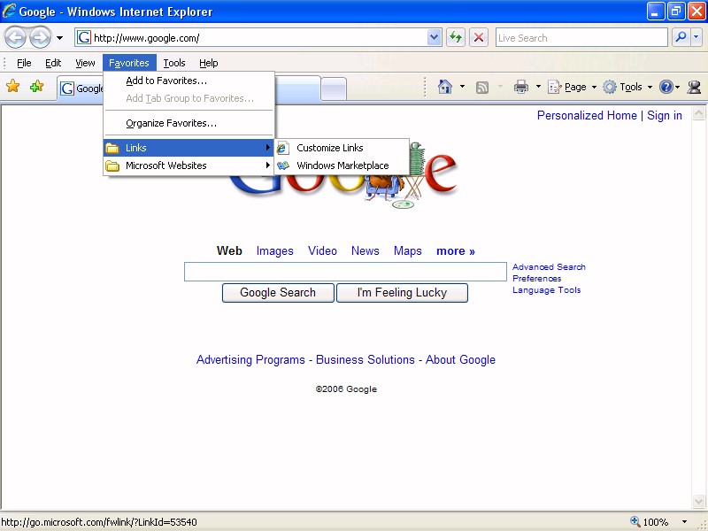Choose Organize Favorites... menu entry
This screenshot has width=708, height=531.
click(x=189, y=123)
